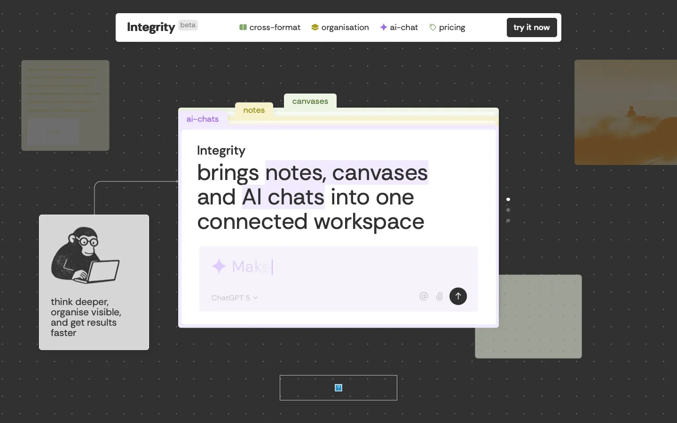
Task: Open the ai-chat nav link
Action: click(399, 27)
